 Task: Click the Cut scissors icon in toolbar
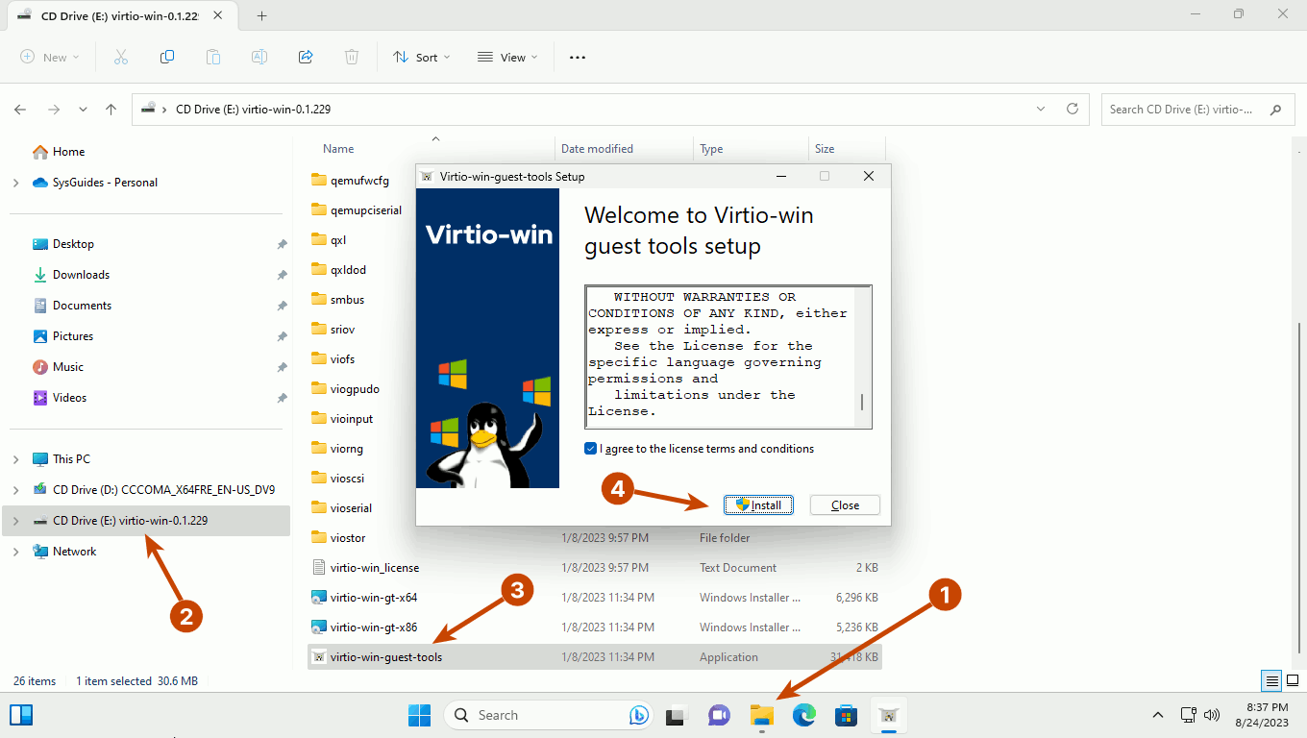click(121, 57)
